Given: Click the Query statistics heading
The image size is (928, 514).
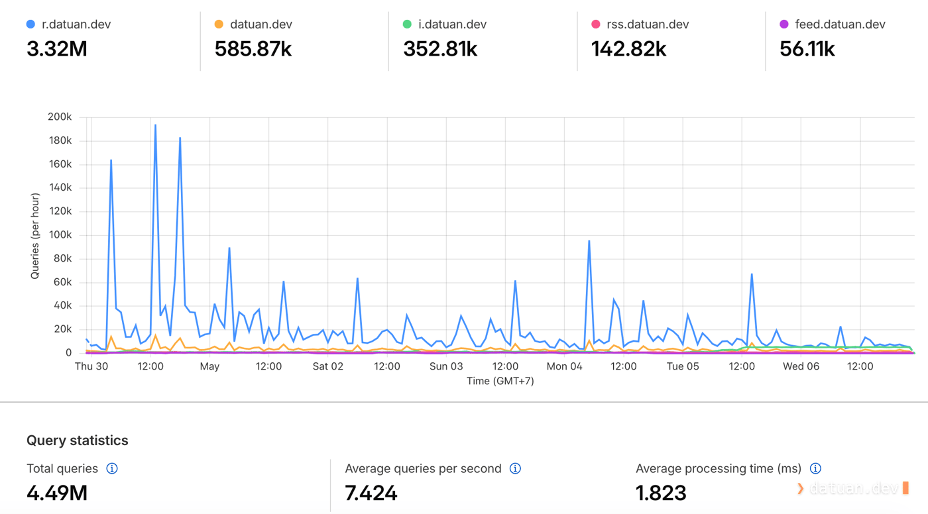Looking at the screenshot, I should point(78,440).
